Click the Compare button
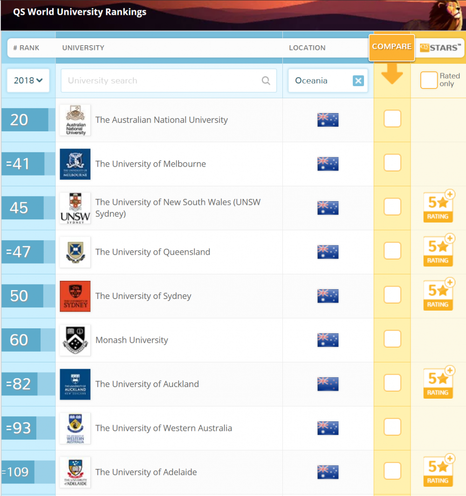Screen dimensions: 466x496 (391, 47)
